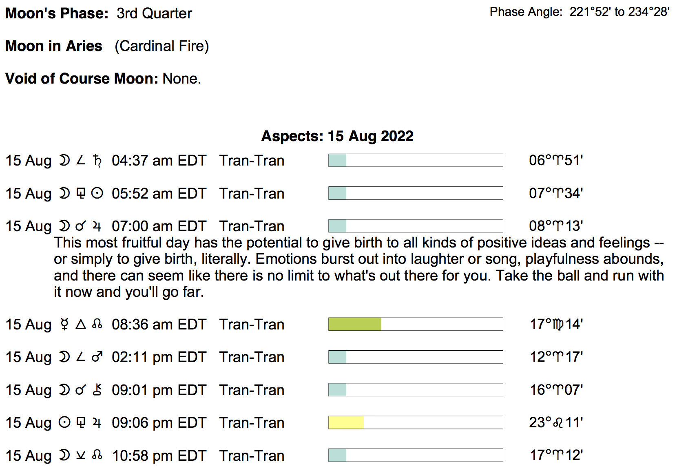Click the 17° Virgo 14' position text
The image size is (677, 473).
pyautogui.click(x=556, y=325)
